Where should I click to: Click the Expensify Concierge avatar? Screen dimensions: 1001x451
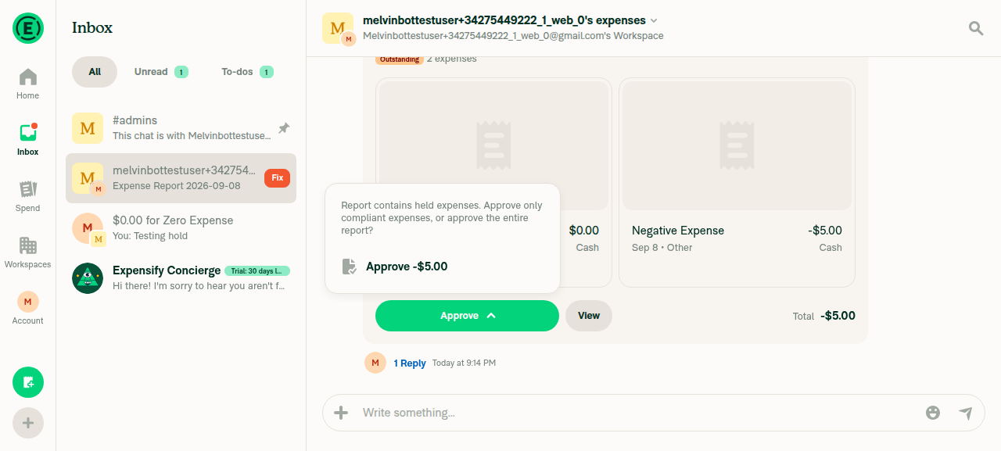[88, 278]
